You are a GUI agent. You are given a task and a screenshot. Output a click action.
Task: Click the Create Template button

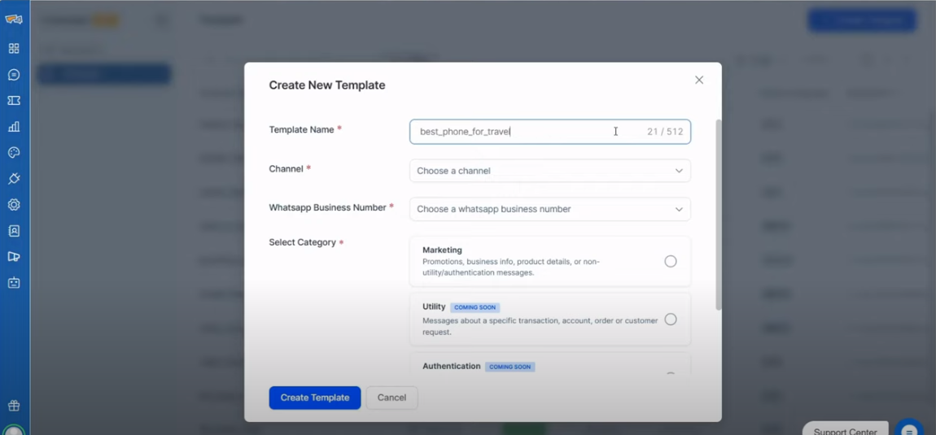(x=315, y=398)
